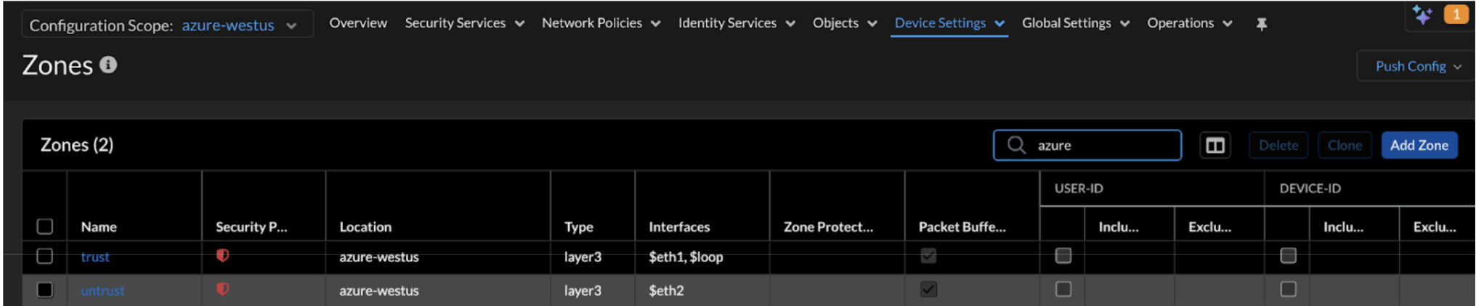Click the Add Zone button

point(1419,146)
